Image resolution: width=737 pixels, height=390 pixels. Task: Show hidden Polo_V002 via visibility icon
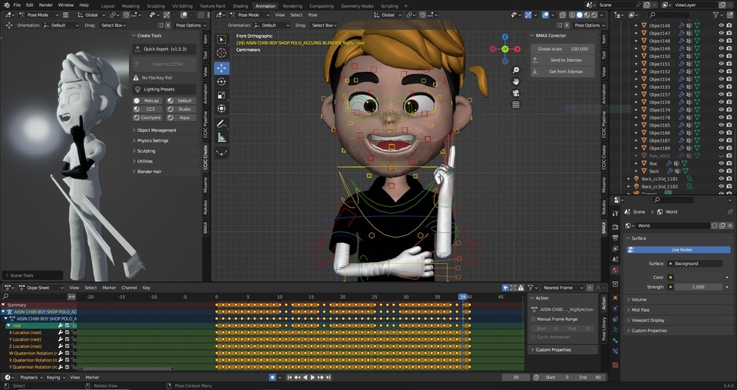(721, 156)
